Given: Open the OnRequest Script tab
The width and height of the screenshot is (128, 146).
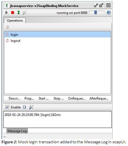Looking at the screenshot, I should (77, 98).
